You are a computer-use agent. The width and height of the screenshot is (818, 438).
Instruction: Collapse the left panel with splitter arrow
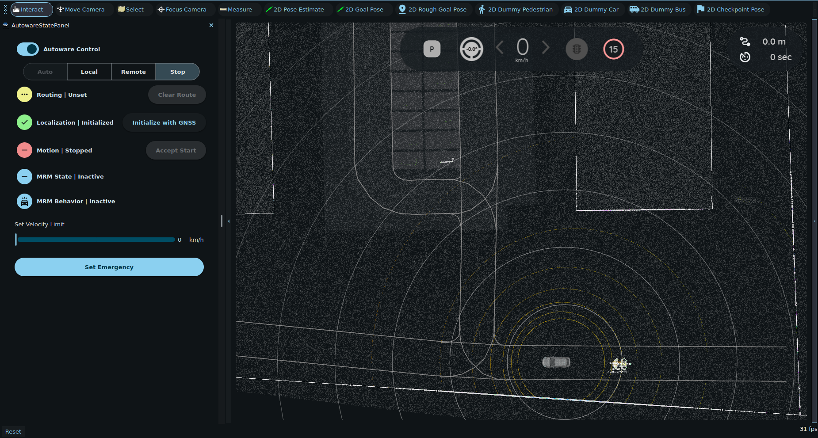tap(229, 221)
